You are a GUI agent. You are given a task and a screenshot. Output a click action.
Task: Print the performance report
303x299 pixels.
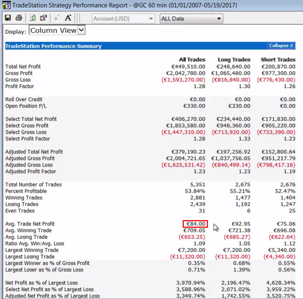click(x=19, y=18)
